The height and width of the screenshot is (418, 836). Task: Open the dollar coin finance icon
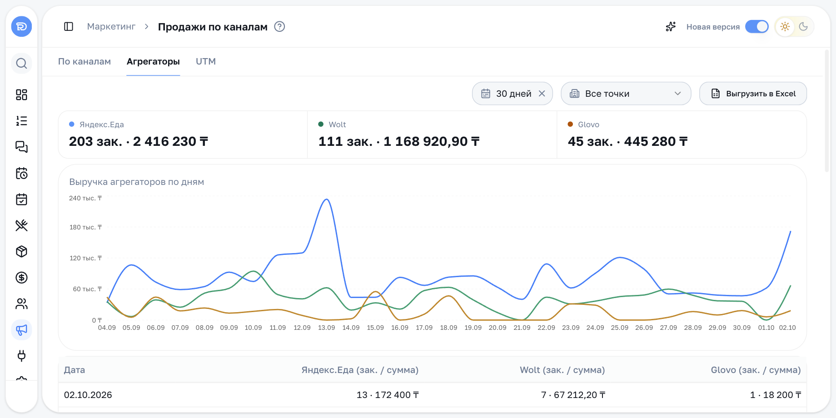coord(21,278)
